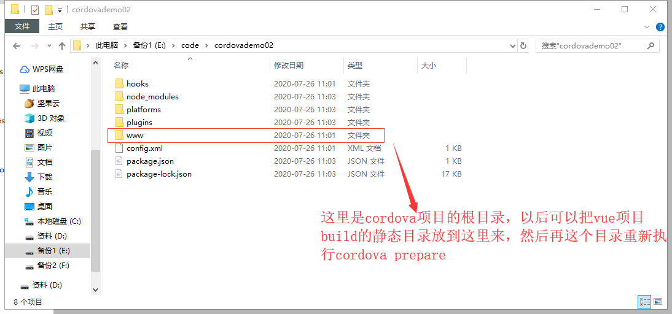Screen dimensions: 672x314
Task: Click the new folder quick access icon
Action: (49, 9)
